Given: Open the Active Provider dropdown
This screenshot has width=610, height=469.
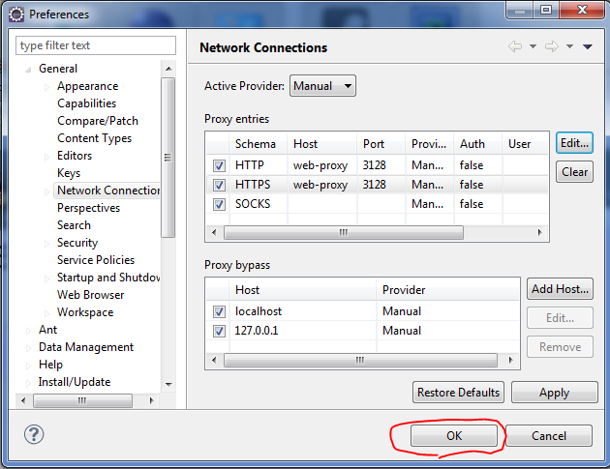Looking at the screenshot, I should point(322,86).
